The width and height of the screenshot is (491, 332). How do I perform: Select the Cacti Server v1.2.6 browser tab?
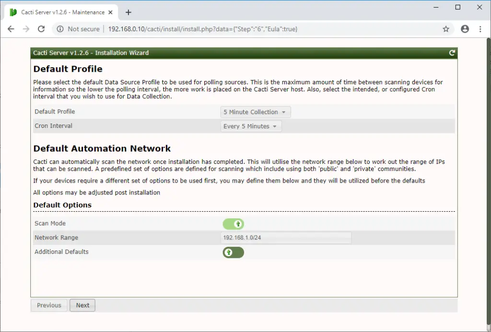pos(58,12)
